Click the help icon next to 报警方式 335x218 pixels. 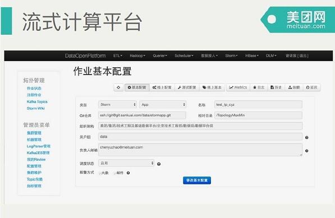coord(128,173)
